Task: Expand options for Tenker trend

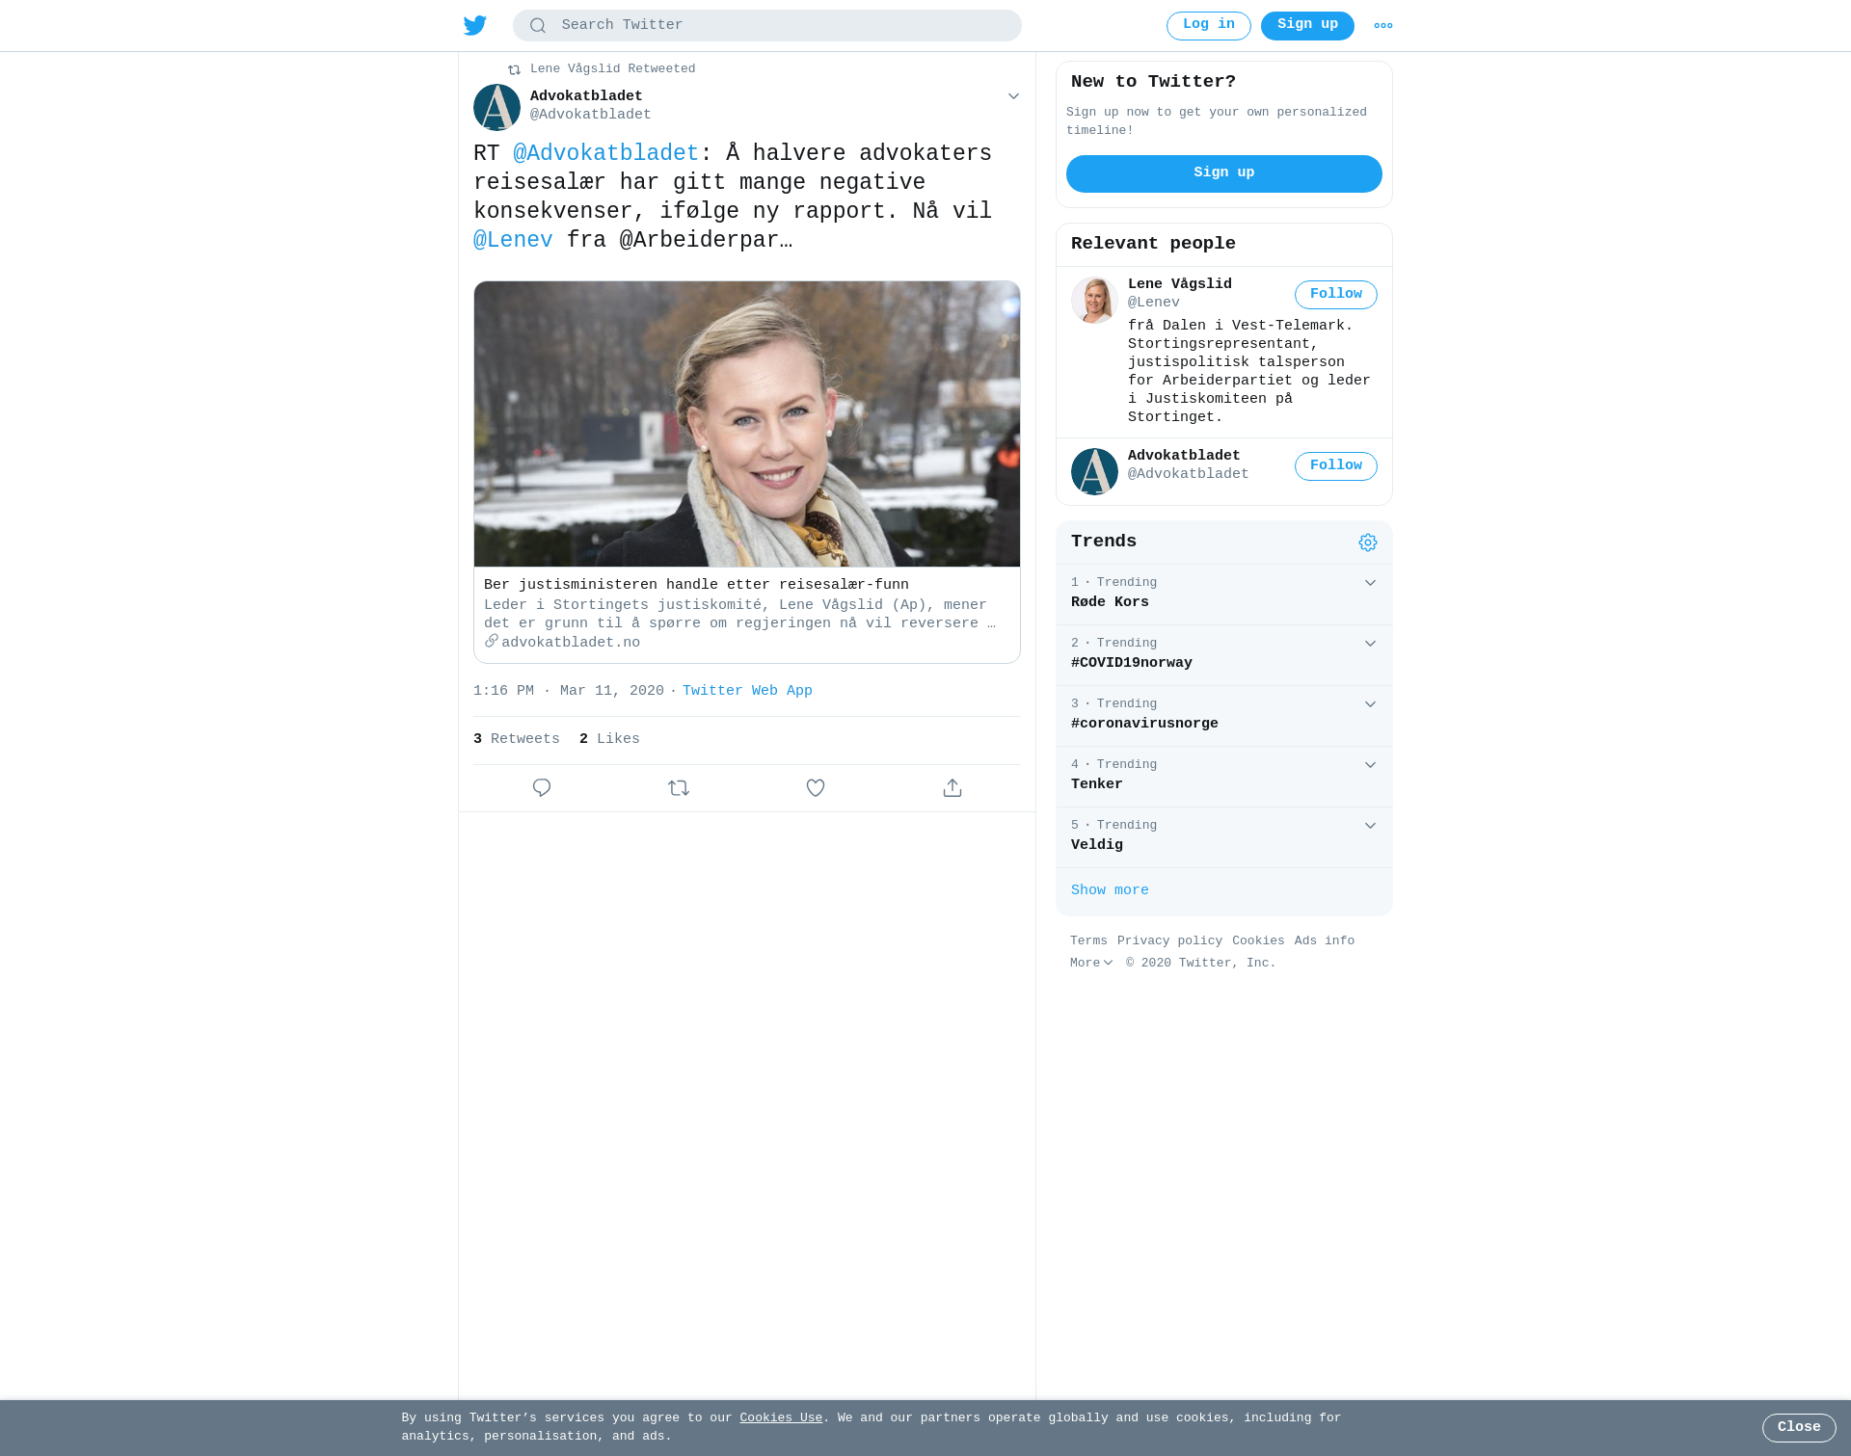Action: (1370, 765)
